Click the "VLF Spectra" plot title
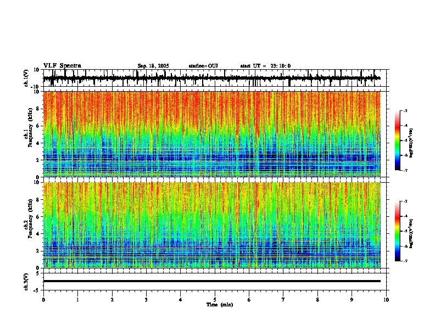The height and width of the screenshot is (336, 435). 62,66
